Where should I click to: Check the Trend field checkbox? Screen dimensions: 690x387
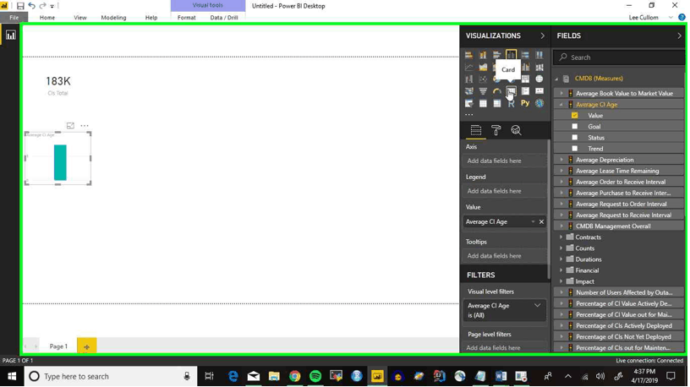click(x=575, y=148)
